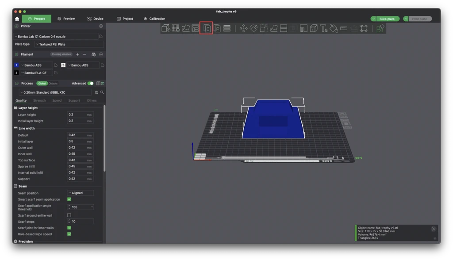Open the Plate type dropdown
The width and height of the screenshot is (453, 260).
[69, 44]
